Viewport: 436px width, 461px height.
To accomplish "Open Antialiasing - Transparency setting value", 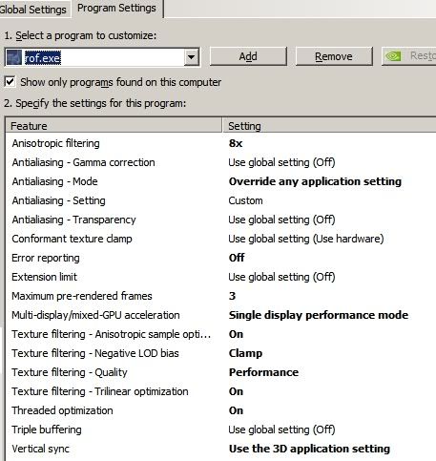I will 281,220.
